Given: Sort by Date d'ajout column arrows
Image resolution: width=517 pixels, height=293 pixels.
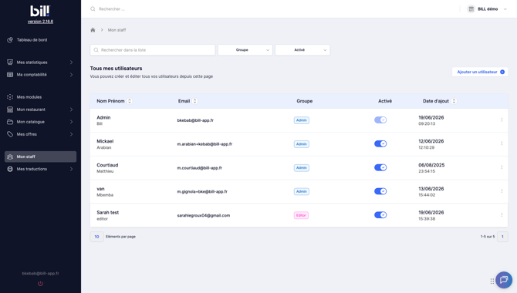Looking at the screenshot, I should (x=454, y=101).
